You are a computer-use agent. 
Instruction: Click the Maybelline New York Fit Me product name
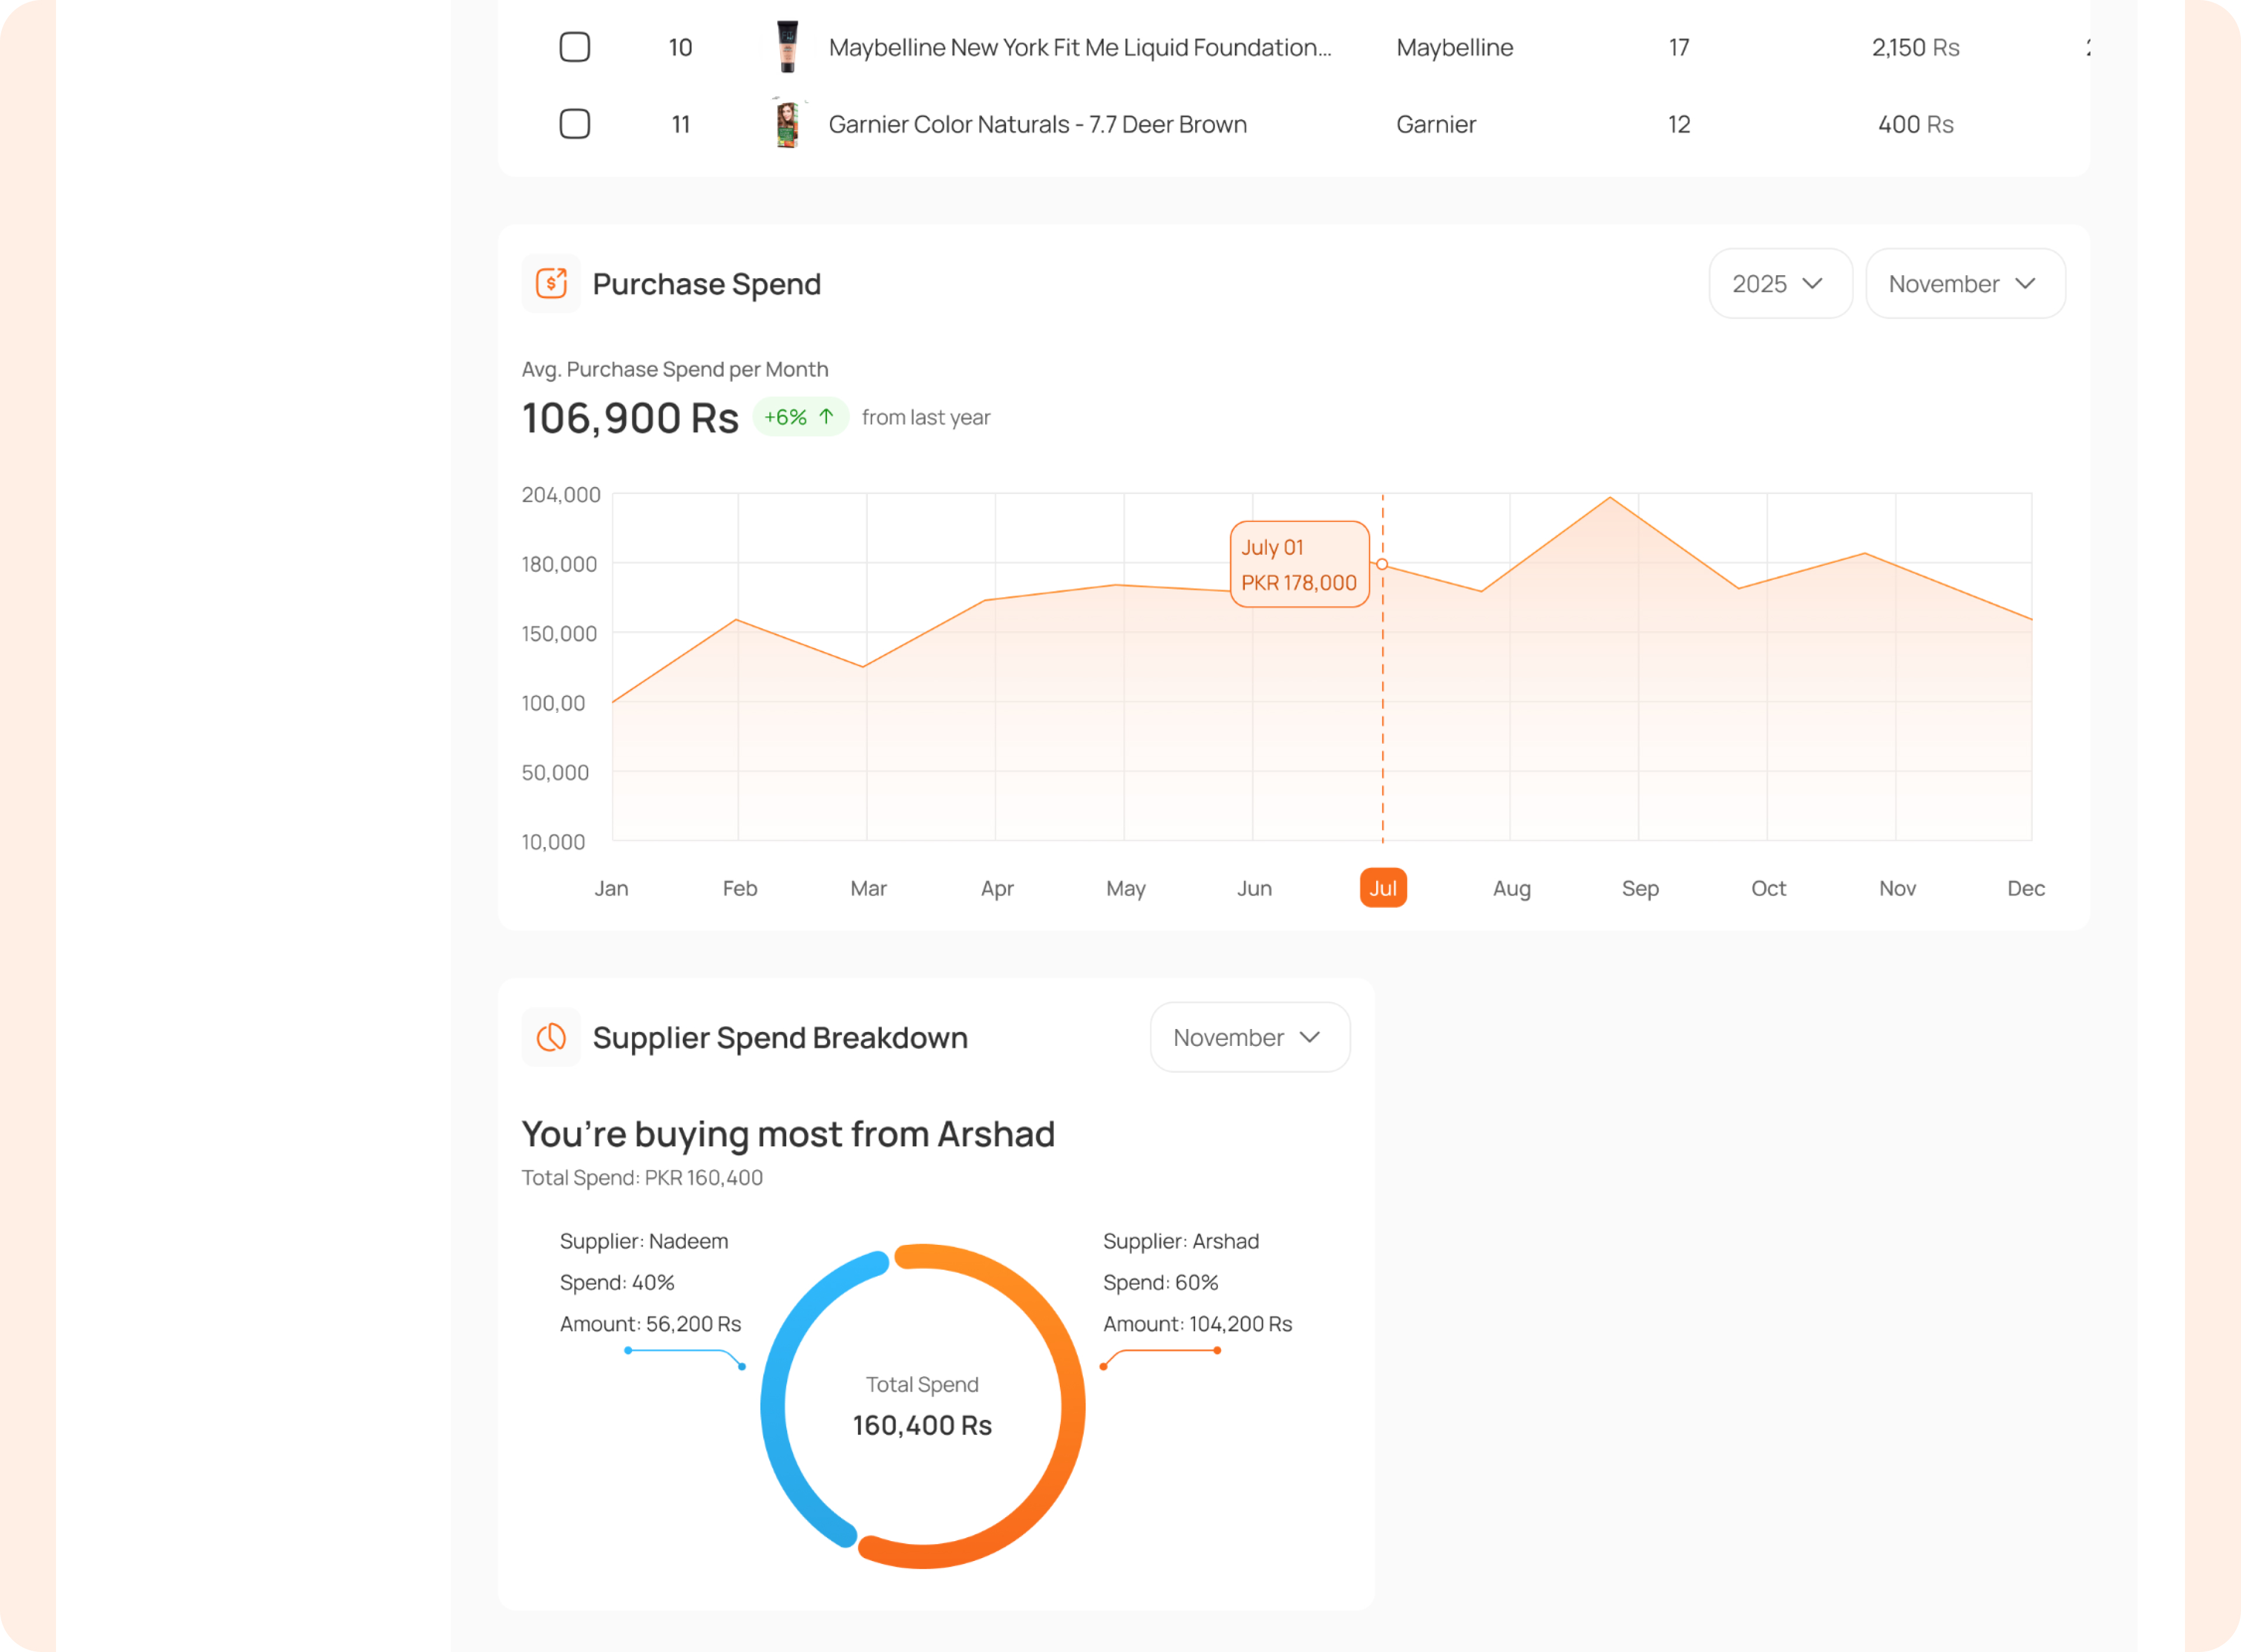[x=1080, y=47]
